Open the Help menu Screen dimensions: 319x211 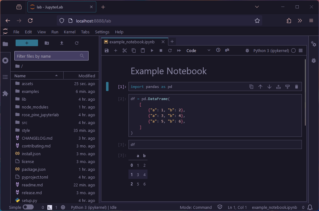point(119,32)
